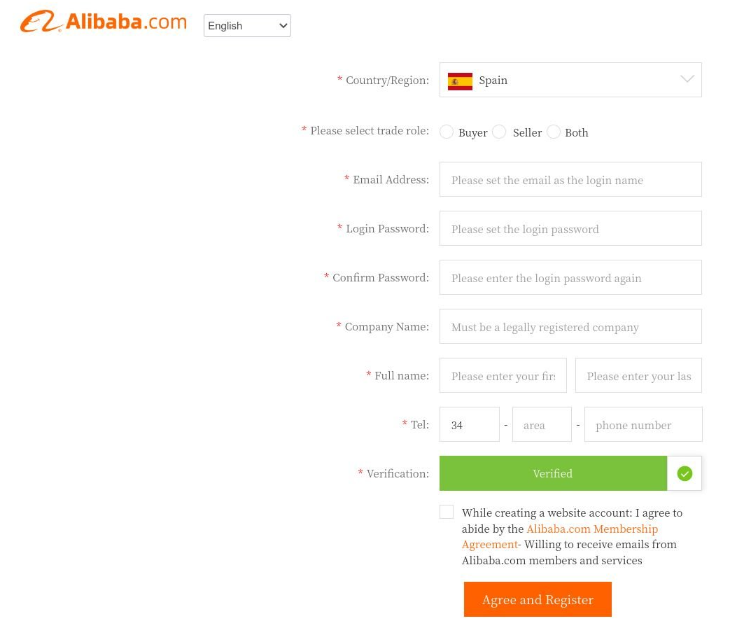This screenshot has height=635, width=744.
Task: Focus the Company Name input
Action: [x=570, y=327]
